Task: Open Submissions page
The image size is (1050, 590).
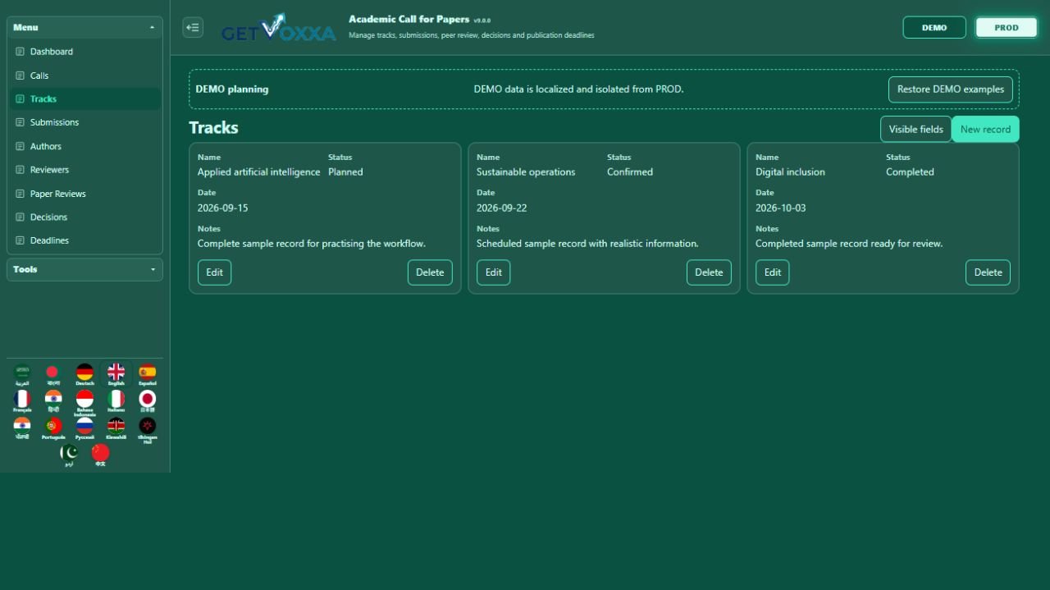Action: (x=84, y=122)
